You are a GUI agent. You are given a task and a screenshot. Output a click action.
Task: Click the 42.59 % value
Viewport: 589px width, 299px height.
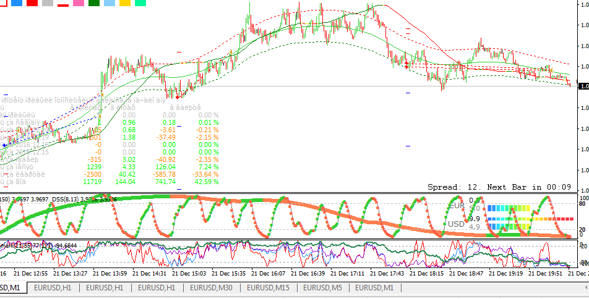pyautogui.click(x=205, y=182)
